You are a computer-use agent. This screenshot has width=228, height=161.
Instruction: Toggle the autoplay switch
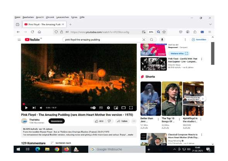93,108
